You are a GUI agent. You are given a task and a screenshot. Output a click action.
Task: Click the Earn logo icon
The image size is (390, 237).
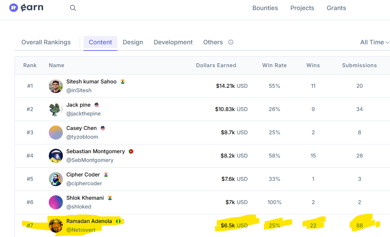click(14, 8)
